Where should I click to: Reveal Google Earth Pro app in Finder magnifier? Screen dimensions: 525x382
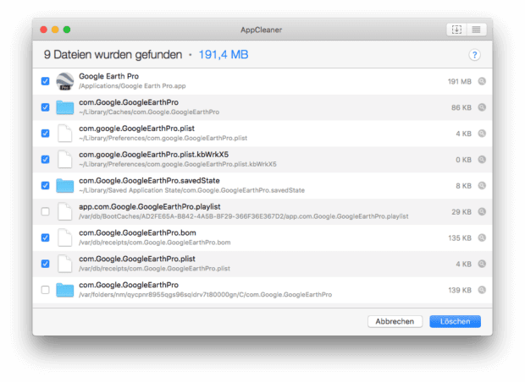[x=481, y=82]
